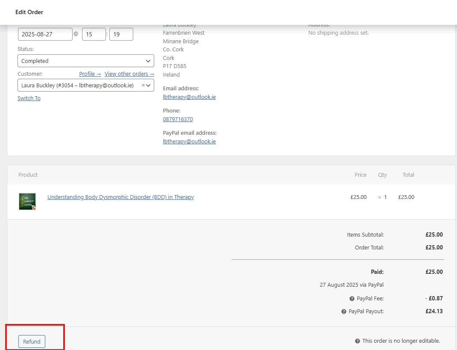Click the Minane Bridge address line
The image size is (457, 350).
181,41
